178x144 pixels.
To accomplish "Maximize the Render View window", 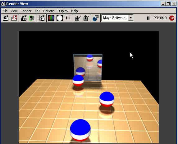I will click(x=168, y=4).
